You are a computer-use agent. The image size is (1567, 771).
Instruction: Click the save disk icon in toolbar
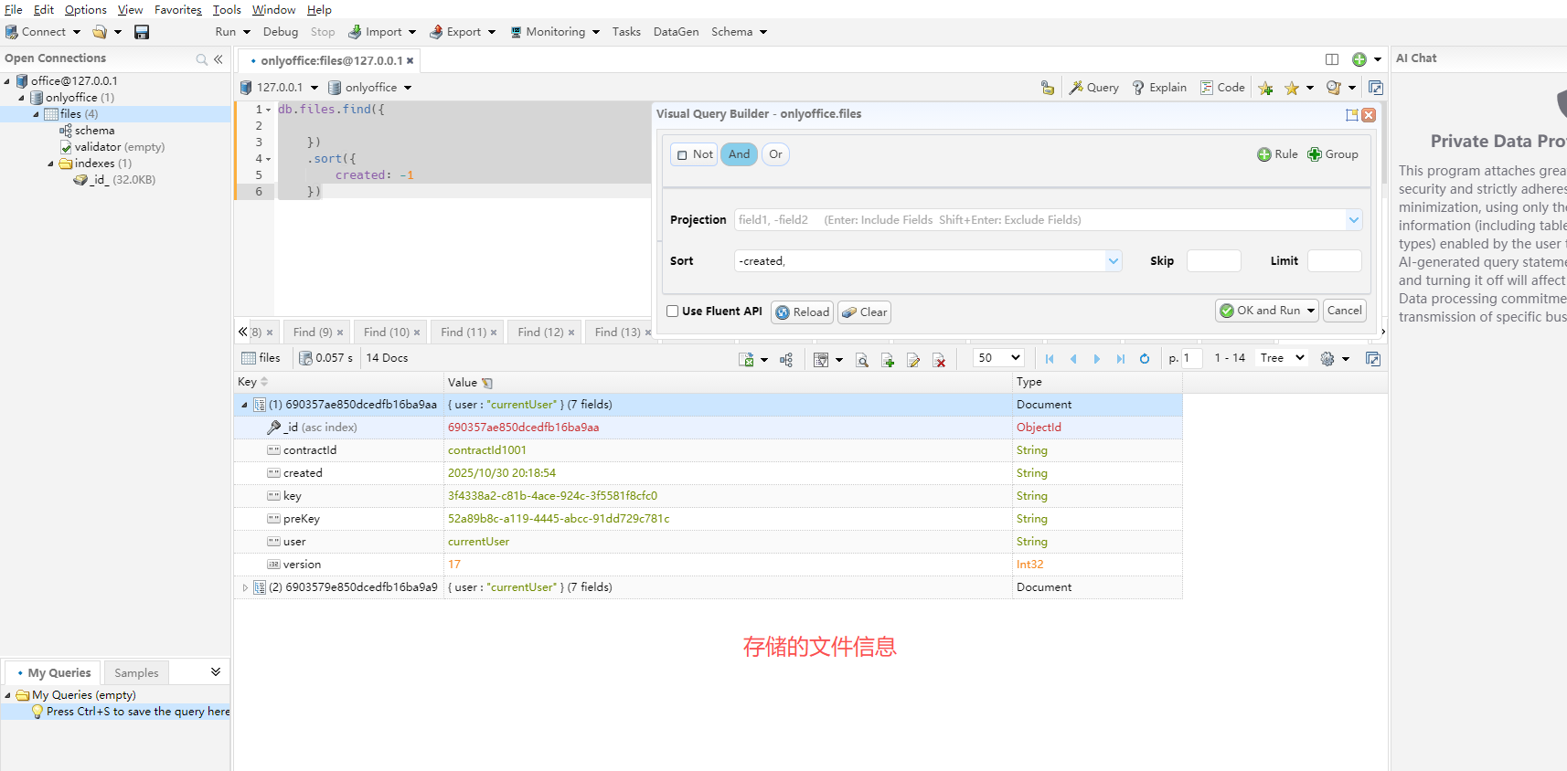pos(142,32)
